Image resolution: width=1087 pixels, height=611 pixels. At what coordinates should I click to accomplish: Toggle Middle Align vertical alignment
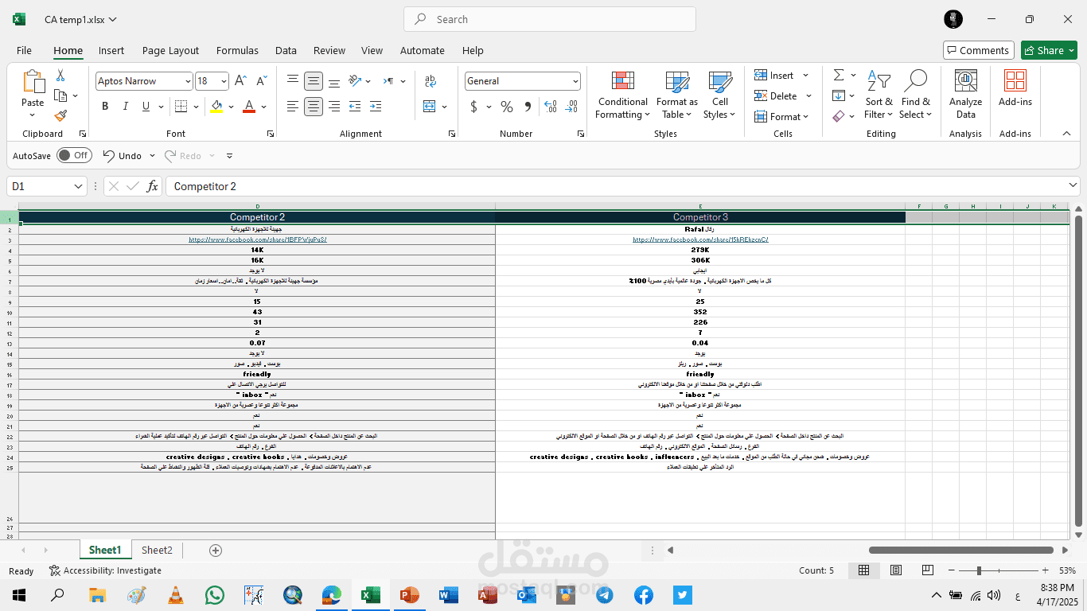[314, 81]
